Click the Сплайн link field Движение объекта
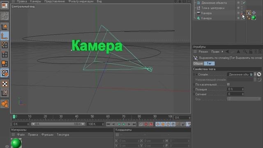 pos(240,74)
